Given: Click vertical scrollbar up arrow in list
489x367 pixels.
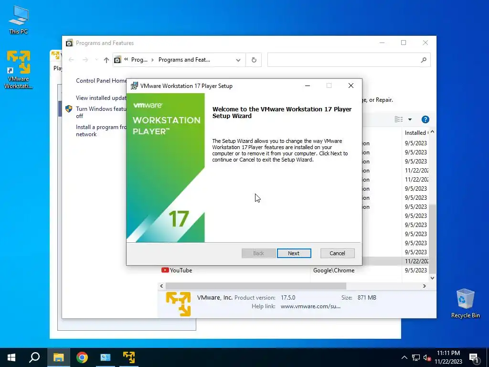Looking at the screenshot, I should tap(432, 132).
